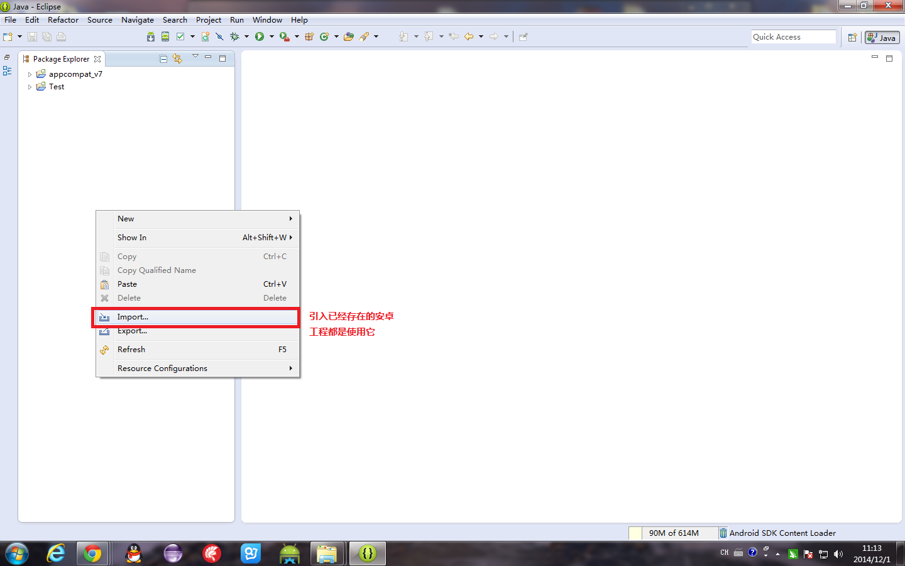Screen dimensions: 905x566
Task: Click the New Android XML file icon
Action: [x=206, y=36]
